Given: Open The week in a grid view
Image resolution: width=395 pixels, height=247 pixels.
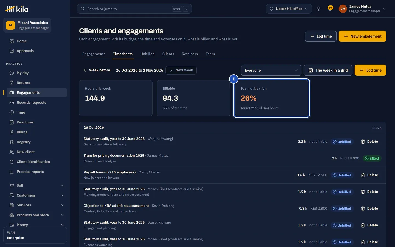Looking at the screenshot, I should click(328, 70).
